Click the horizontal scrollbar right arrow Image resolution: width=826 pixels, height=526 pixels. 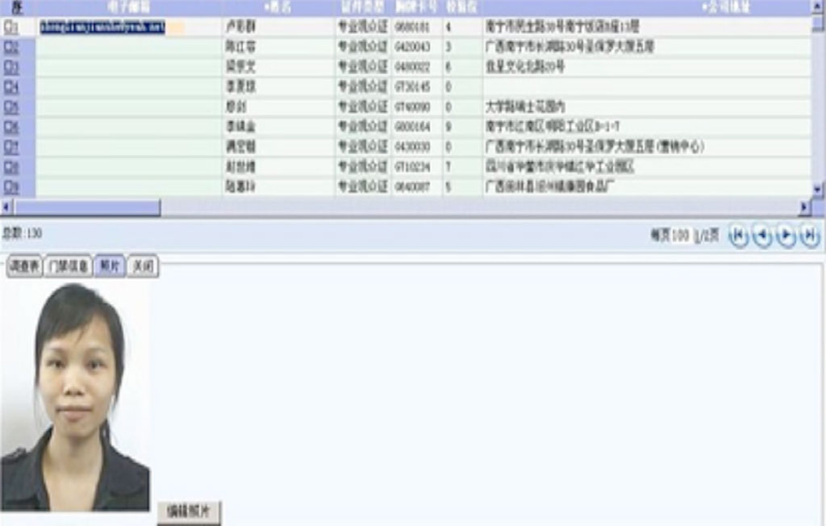point(804,208)
